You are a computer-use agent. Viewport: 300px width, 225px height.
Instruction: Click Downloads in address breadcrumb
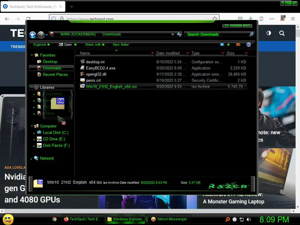pyautogui.click(x=112, y=34)
